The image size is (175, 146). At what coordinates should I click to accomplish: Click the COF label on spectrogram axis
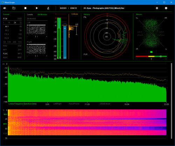point(5,133)
